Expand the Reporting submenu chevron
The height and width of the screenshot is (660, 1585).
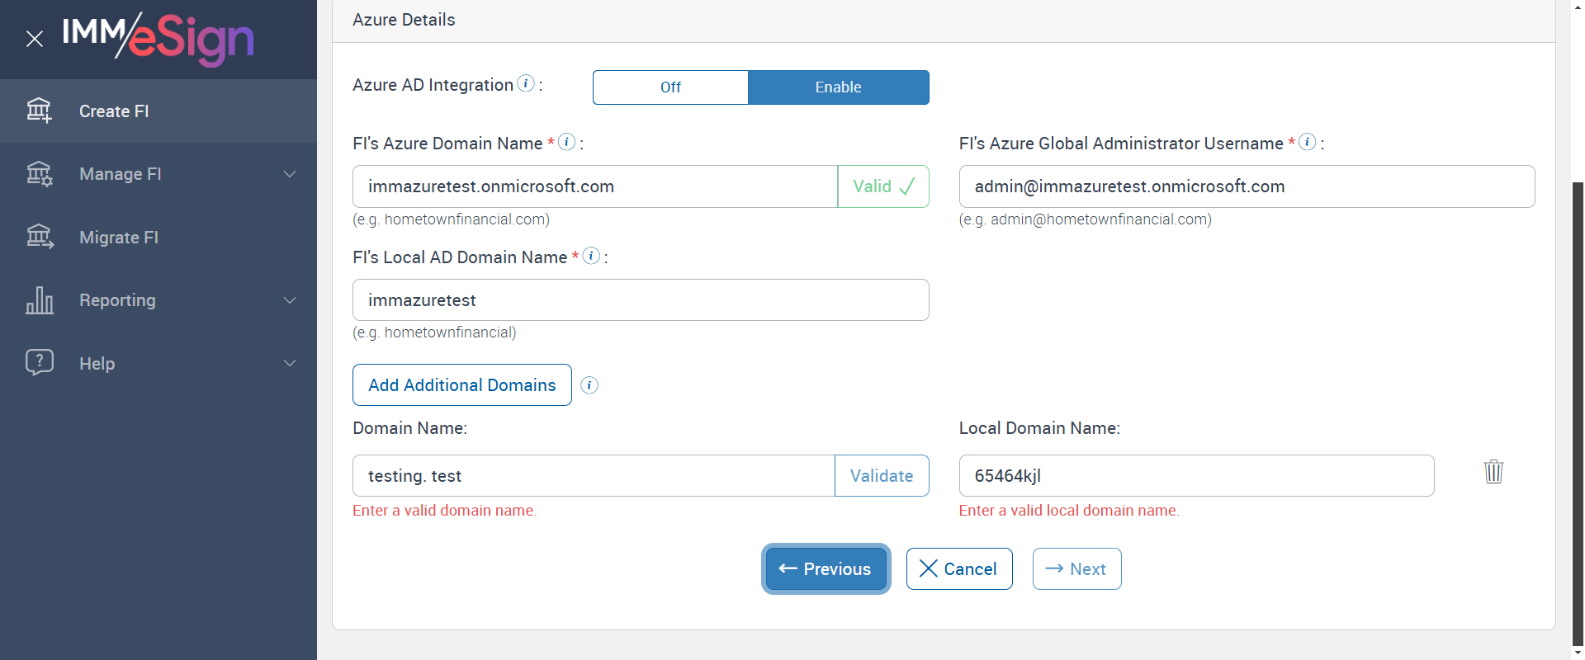pyautogui.click(x=290, y=300)
